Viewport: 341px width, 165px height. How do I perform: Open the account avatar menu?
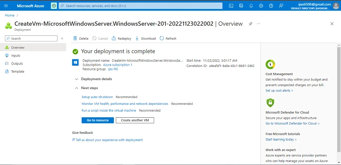pos(336,6)
